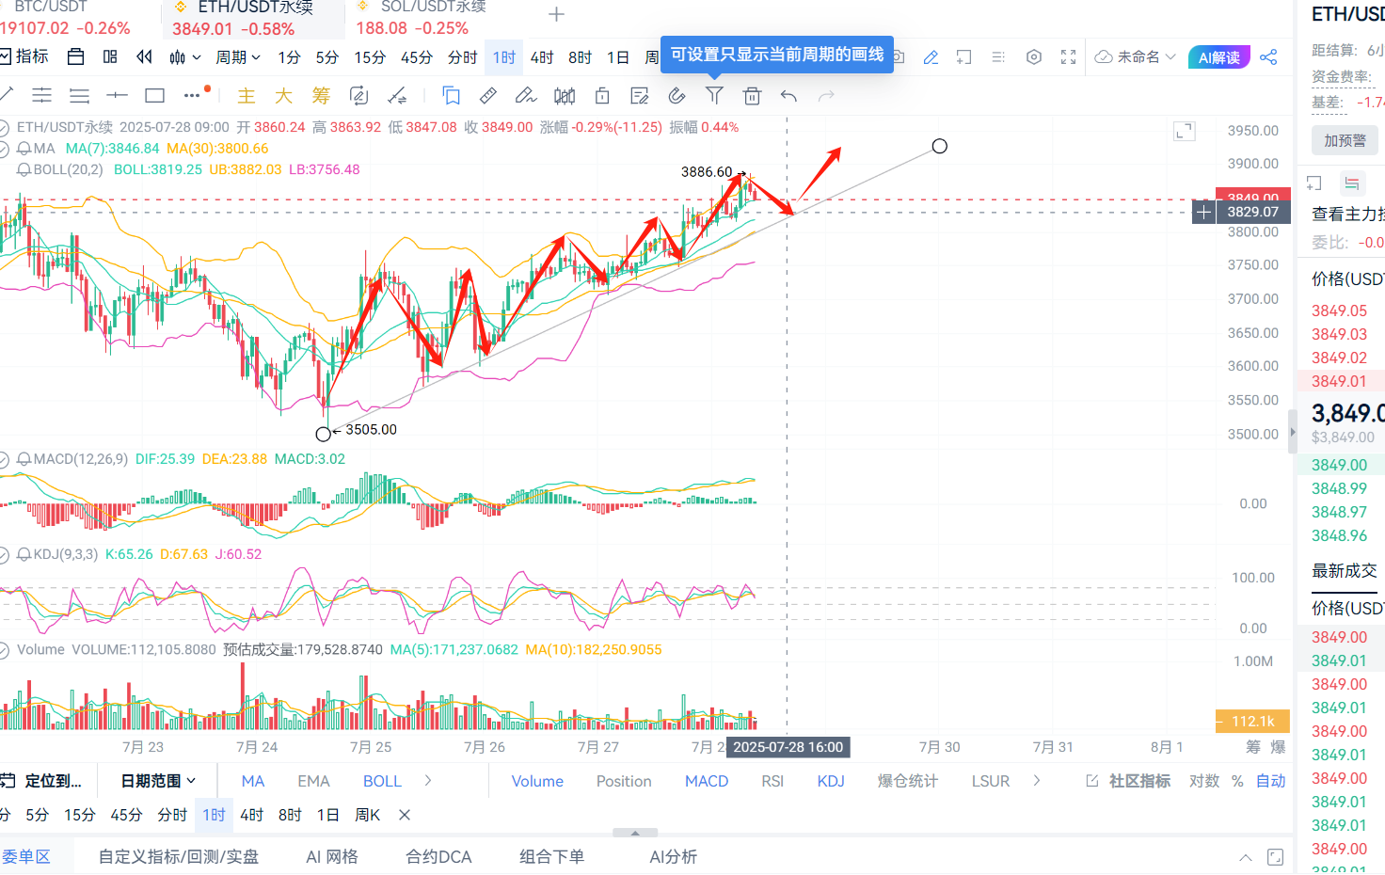Enable the RSI sub-indicator

click(x=772, y=781)
